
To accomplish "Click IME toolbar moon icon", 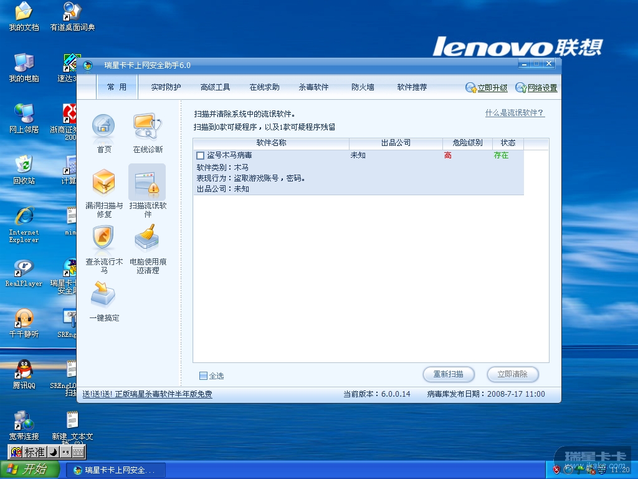I will (x=54, y=452).
